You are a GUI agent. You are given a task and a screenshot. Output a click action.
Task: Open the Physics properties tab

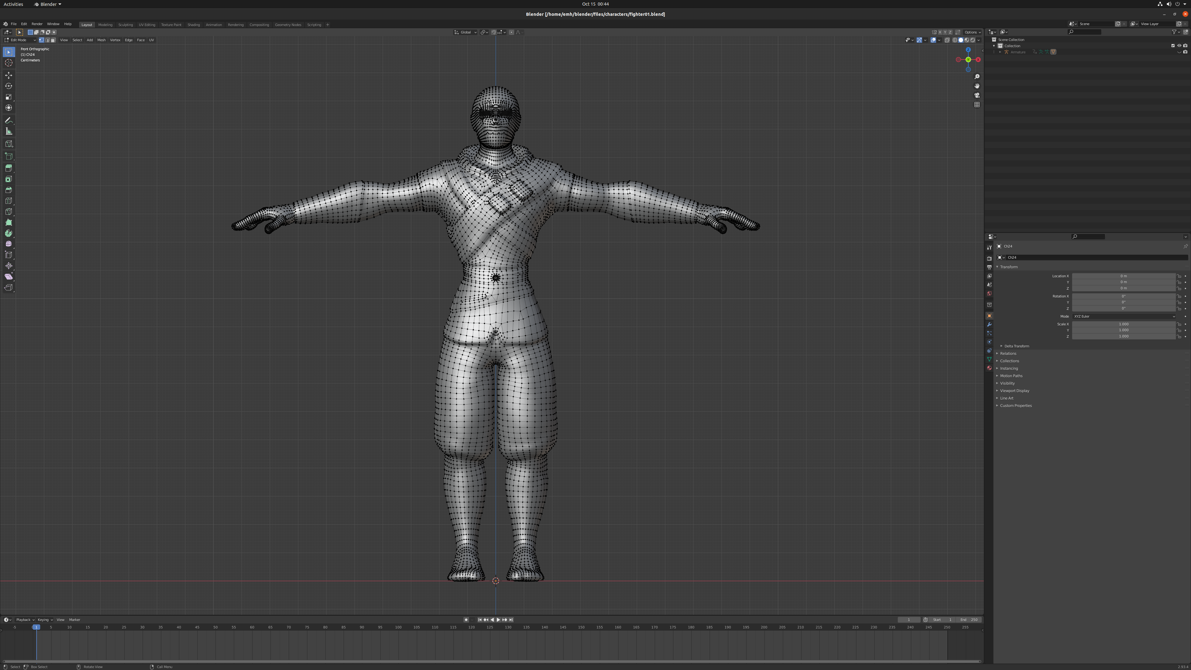point(989,342)
